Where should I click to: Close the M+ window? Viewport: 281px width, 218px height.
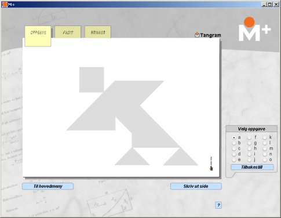[276, 4]
